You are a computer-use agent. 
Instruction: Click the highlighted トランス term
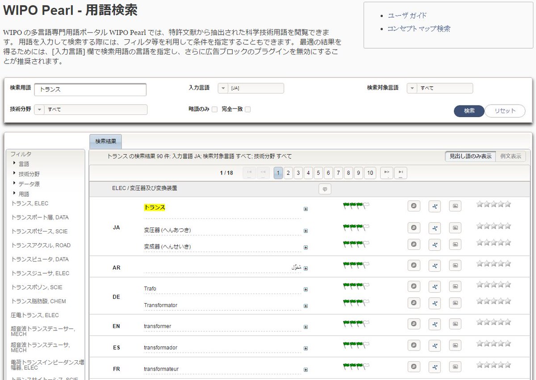point(155,207)
